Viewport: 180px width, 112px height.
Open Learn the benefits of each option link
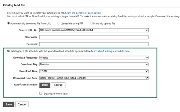tap(83, 13)
